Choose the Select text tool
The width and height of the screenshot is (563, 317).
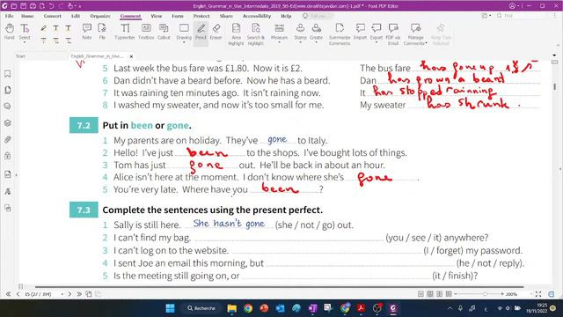[x=25, y=32]
